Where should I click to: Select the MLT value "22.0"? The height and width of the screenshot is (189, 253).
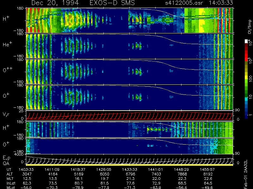click(157, 179)
